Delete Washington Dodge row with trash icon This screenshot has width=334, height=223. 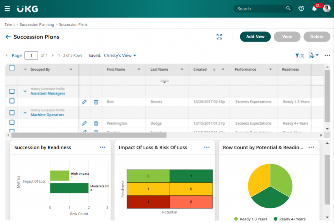point(96,123)
